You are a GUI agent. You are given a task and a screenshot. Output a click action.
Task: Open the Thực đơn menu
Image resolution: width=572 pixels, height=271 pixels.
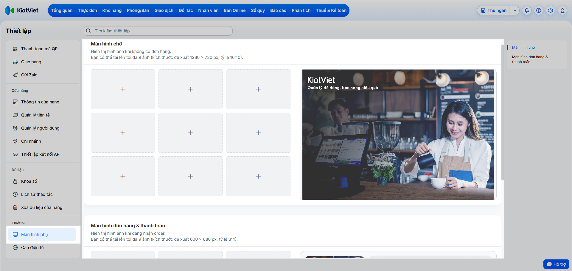tap(87, 10)
